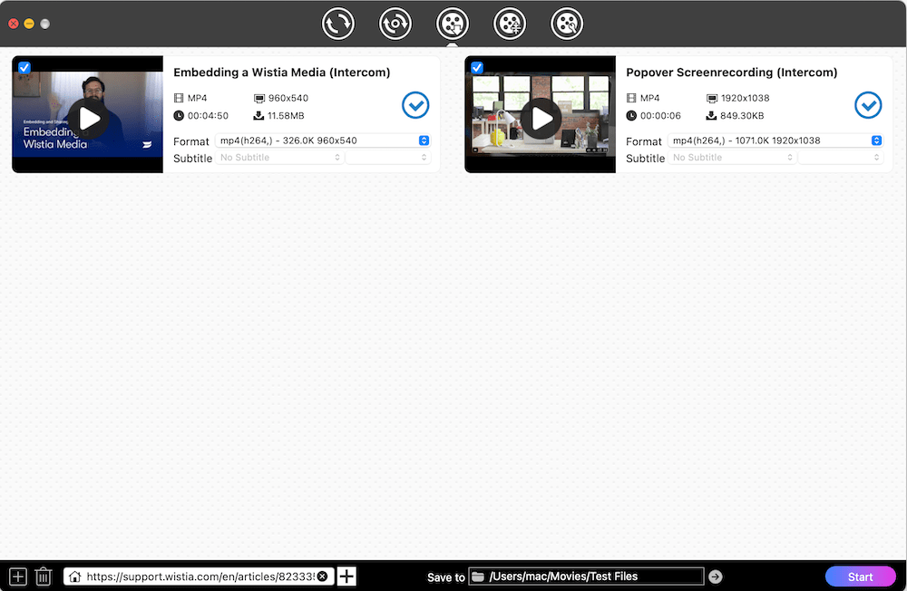Screen dimensions: 907x591
Task: Click the support.wistia.com URL field
Action: point(200,576)
